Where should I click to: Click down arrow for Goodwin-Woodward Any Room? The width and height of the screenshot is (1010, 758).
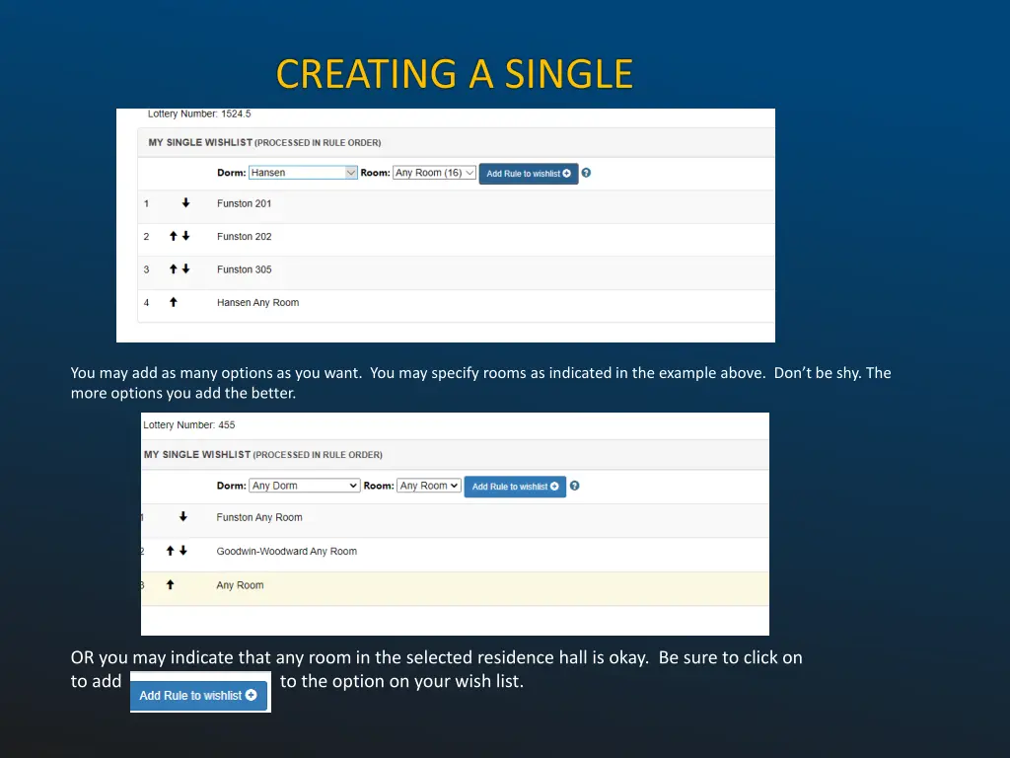182,552
